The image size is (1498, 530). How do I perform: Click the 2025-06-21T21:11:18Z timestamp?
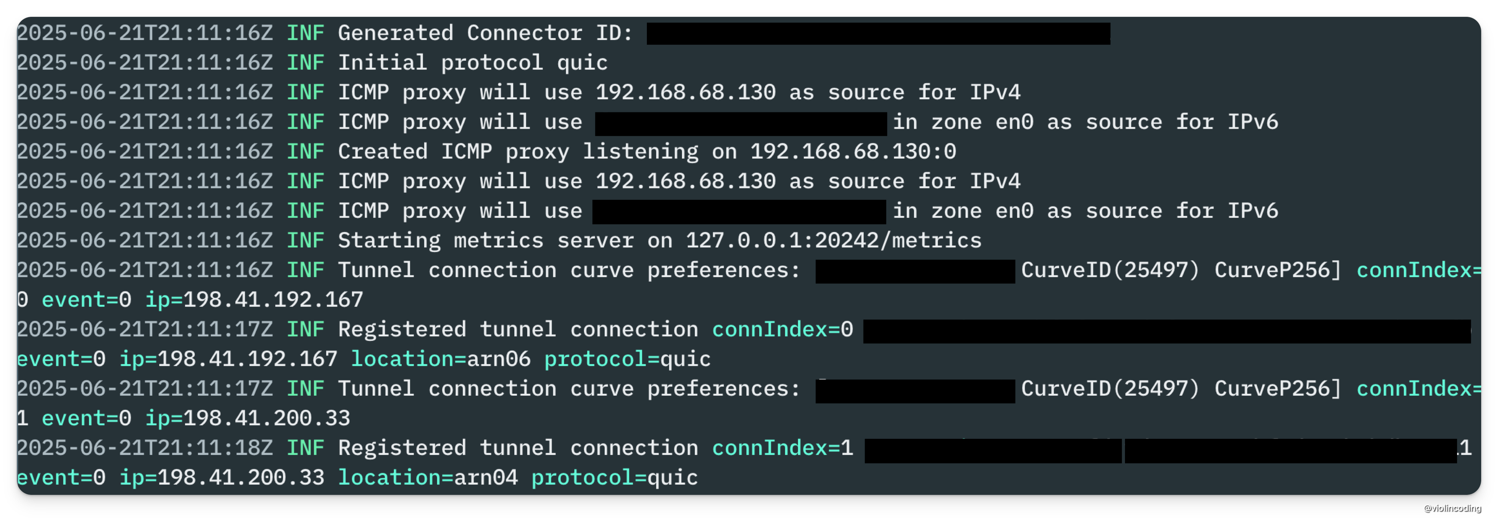coord(144,448)
